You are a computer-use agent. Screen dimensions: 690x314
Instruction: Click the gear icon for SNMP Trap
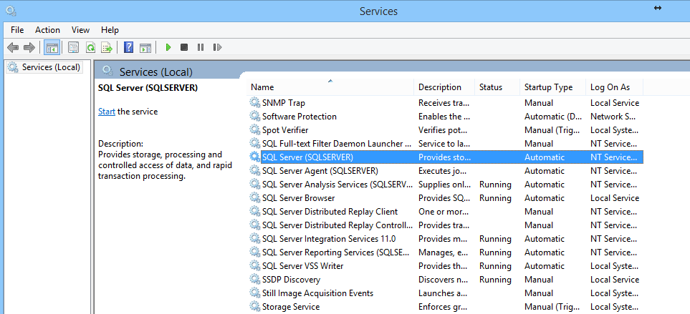click(254, 103)
